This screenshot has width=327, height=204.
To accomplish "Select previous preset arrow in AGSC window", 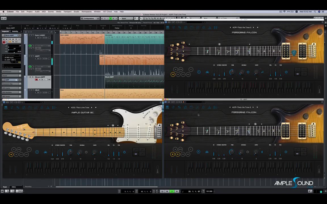I will [x=69, y=107].
